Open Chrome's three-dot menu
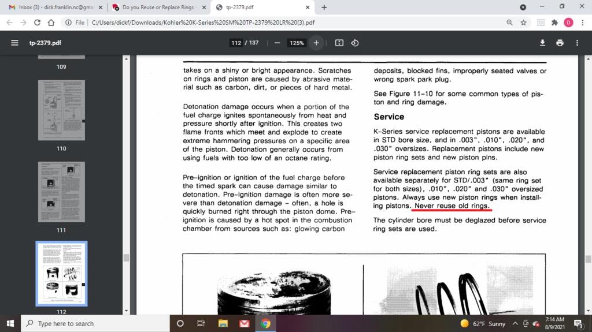The width and height of the screenshot is (592, 332). tap(583, 23)
